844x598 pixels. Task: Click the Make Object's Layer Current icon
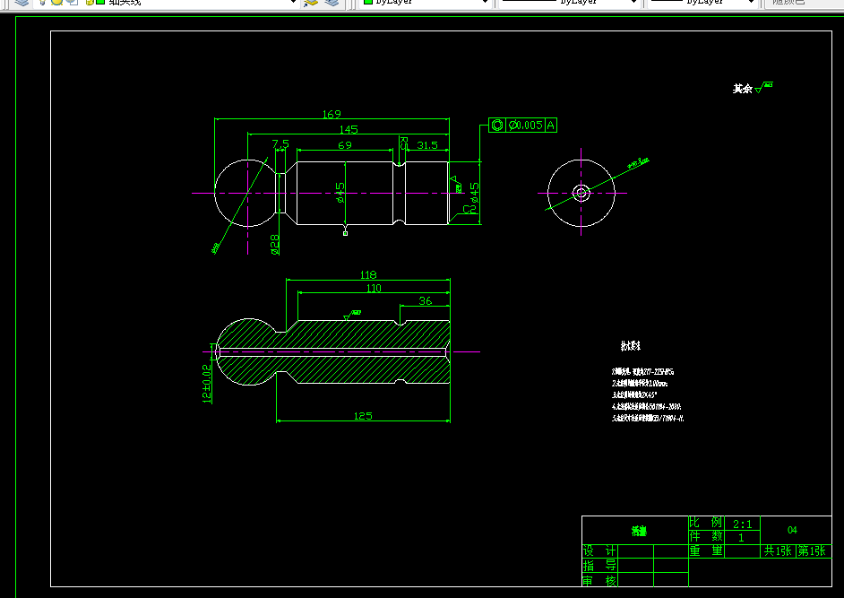pos(311,2)
